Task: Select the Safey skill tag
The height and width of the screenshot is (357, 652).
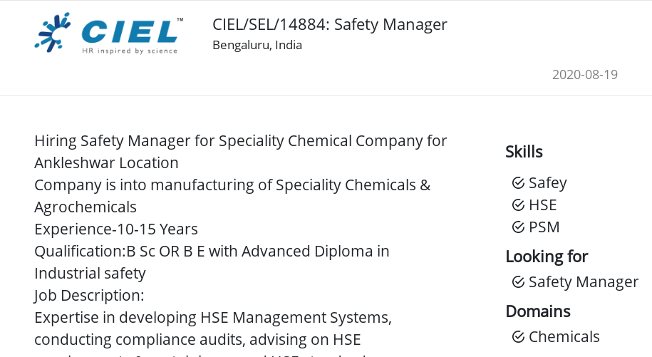Action: 547,183
